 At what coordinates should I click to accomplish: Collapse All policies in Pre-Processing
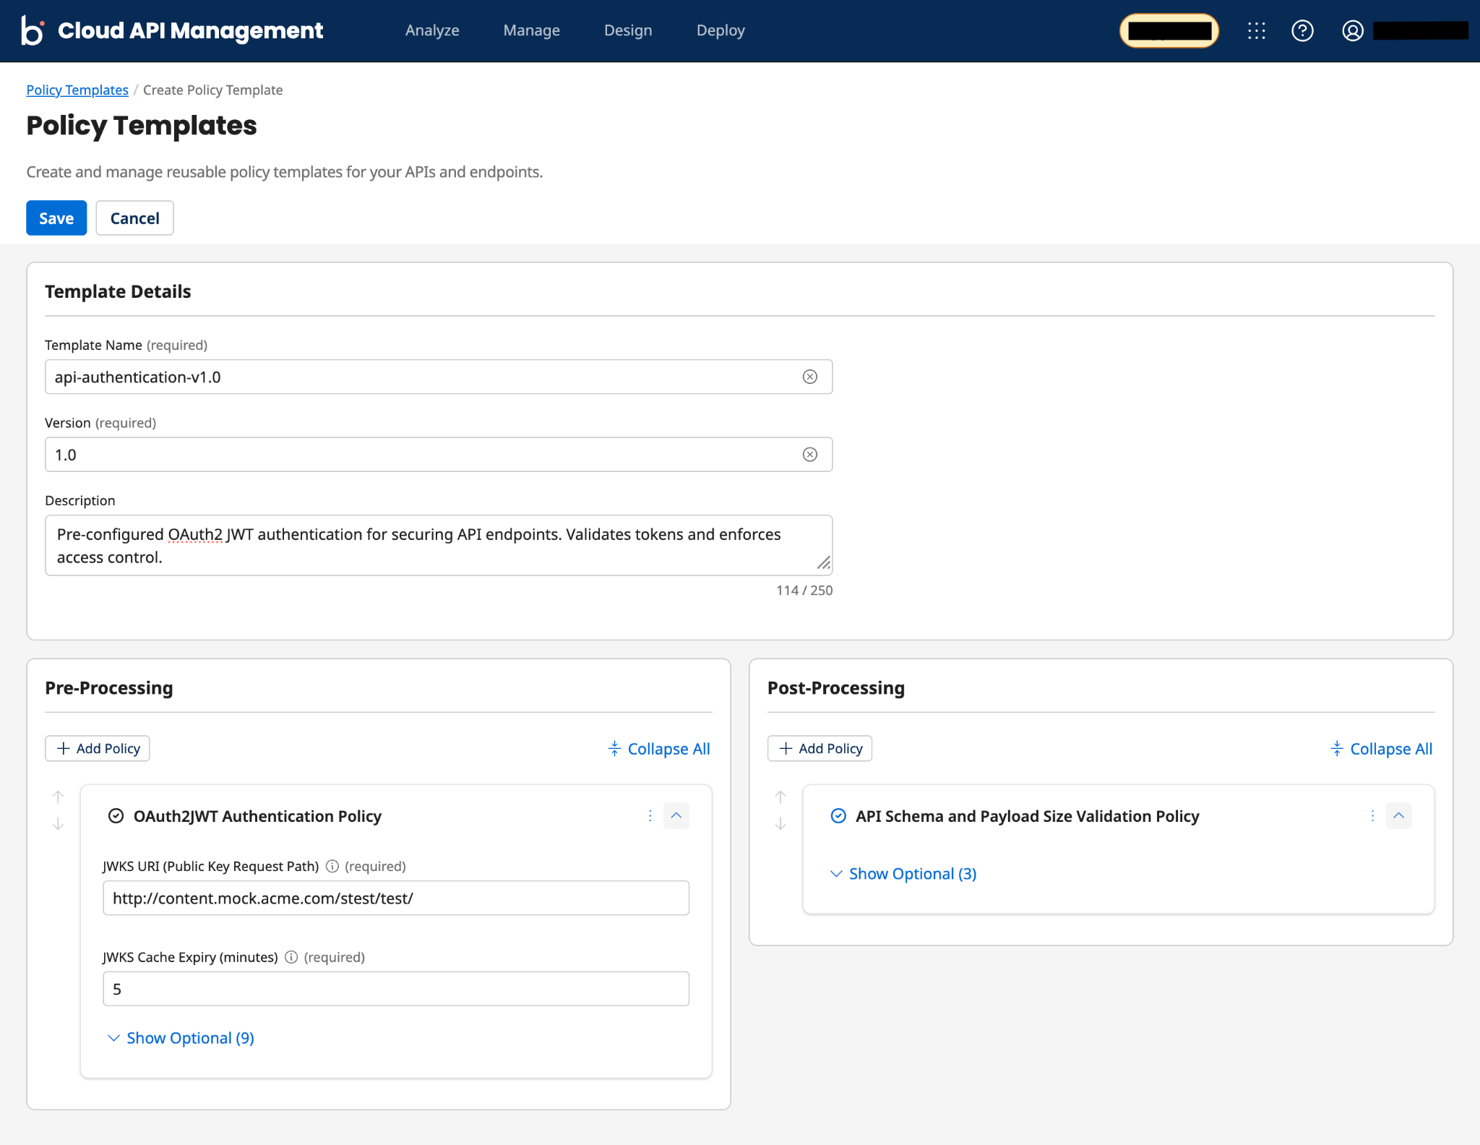pos(659,749)
